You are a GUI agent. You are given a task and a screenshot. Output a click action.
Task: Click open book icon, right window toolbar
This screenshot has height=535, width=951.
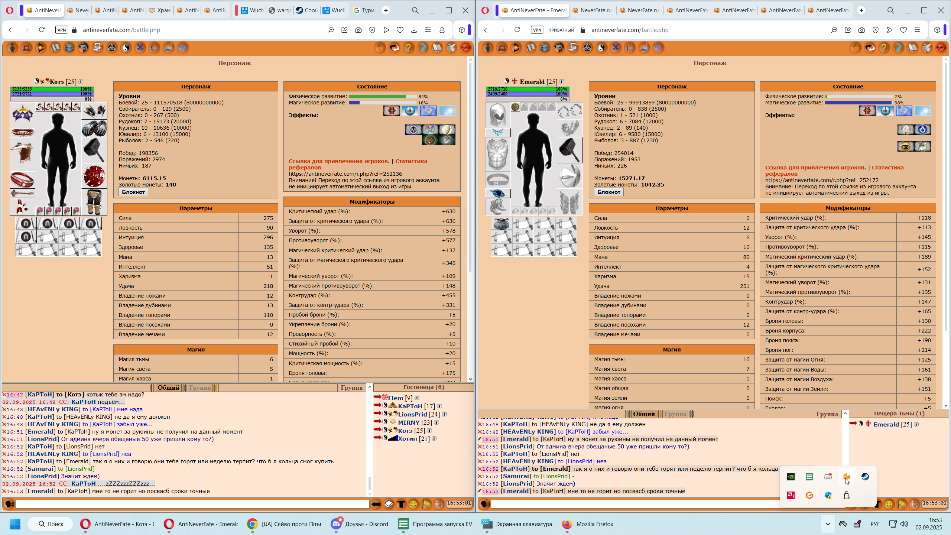[912, 48]
